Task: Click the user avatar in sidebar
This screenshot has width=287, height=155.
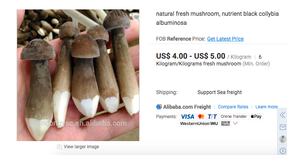Action: click(283, 139)
